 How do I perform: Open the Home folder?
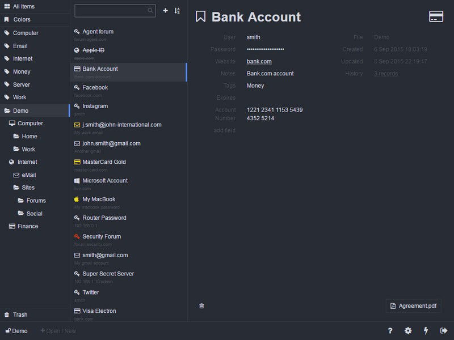click(x=35, y=136)
